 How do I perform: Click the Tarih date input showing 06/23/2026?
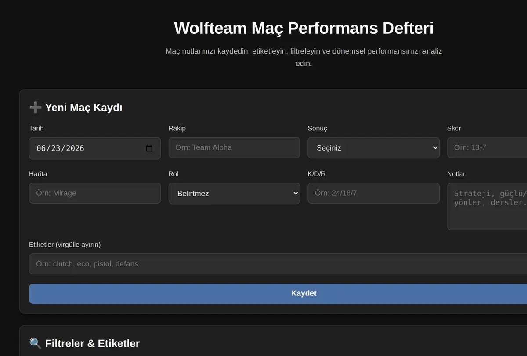pyautogui.click(x=95, y=148)
